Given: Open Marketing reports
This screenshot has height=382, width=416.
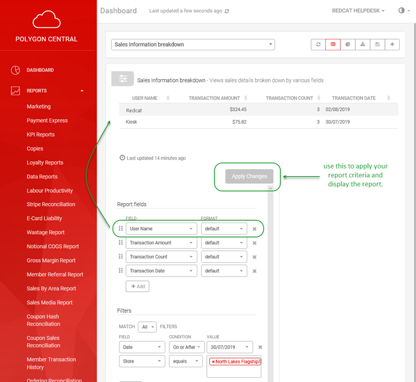Looking at the screenshot, I should 39,106.
